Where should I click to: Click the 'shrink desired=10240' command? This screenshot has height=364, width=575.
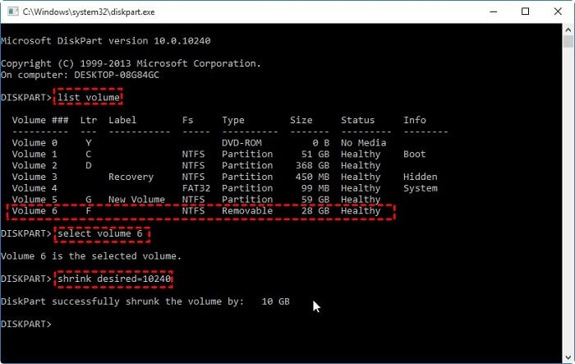(x=115, y=279)
